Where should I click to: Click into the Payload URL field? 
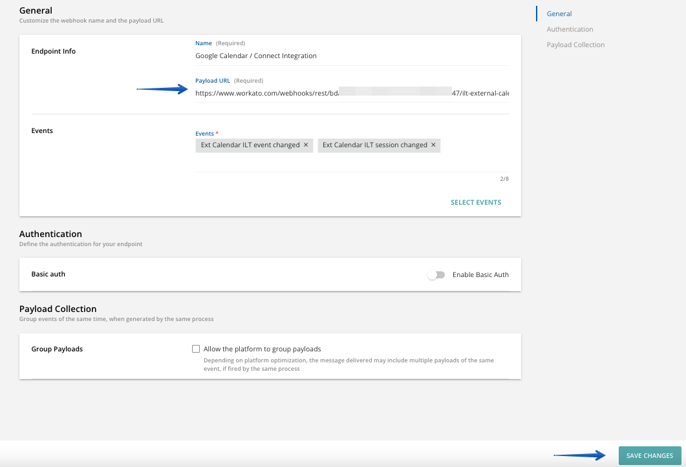pyautogui.click(x=352, y=93)
